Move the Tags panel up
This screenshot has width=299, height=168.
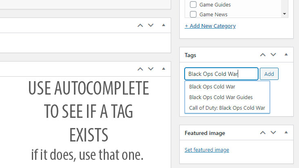(x=263, y=55)
